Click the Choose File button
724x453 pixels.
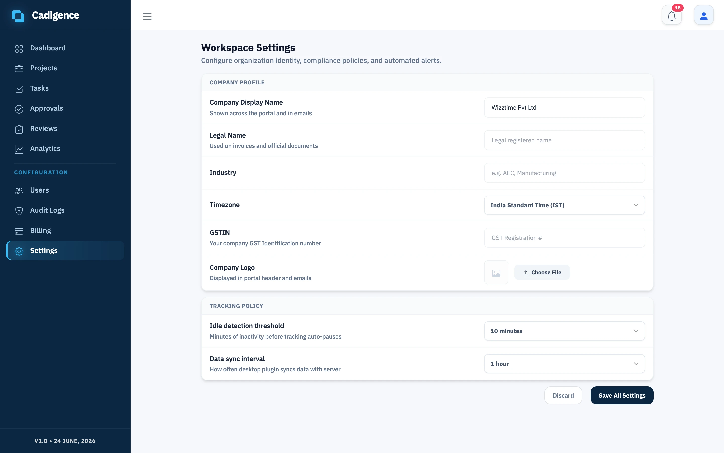pyautogui.click(x=542, y=272)
